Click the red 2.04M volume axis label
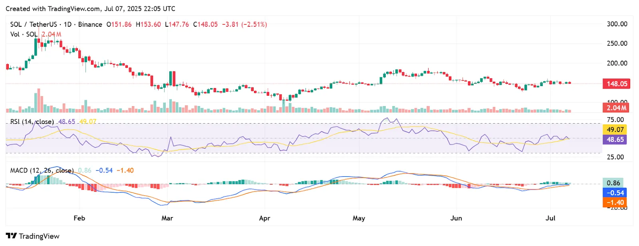The width and height of the screenshot is (639, 246). tap(616, 108)
